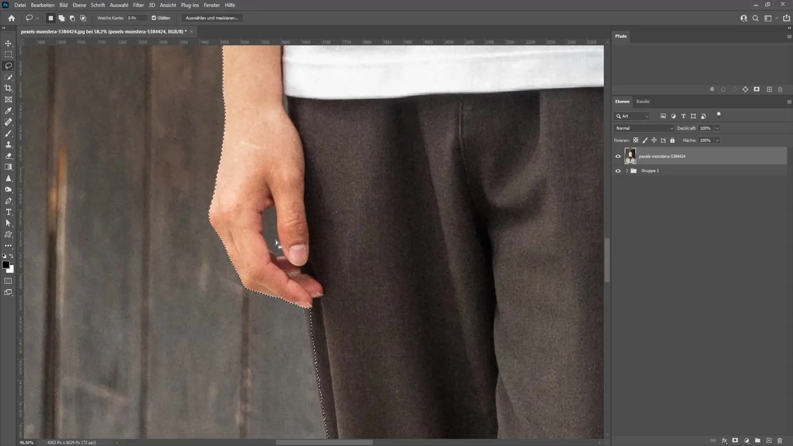Select the Lasso tool in toolbar
Screen dimensions: 793x446
pos(8,65)
